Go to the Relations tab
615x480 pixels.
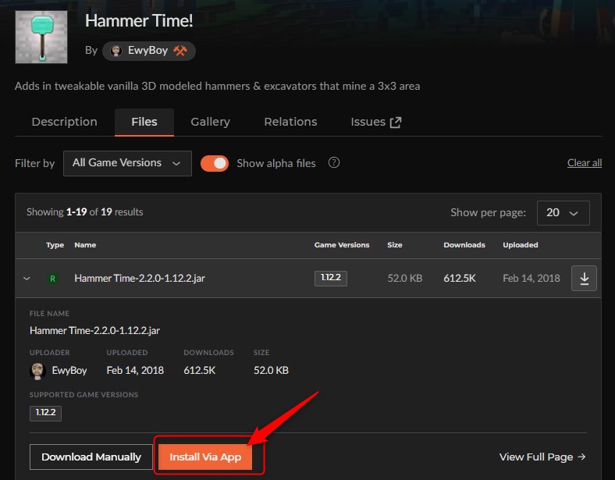click(x=290, y=122)
